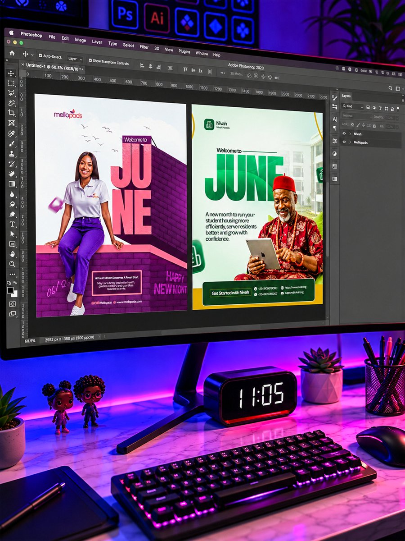Toggle Show Transform Controls checkbox
This screenshot has width=405, height=541.
click(90, 60)
